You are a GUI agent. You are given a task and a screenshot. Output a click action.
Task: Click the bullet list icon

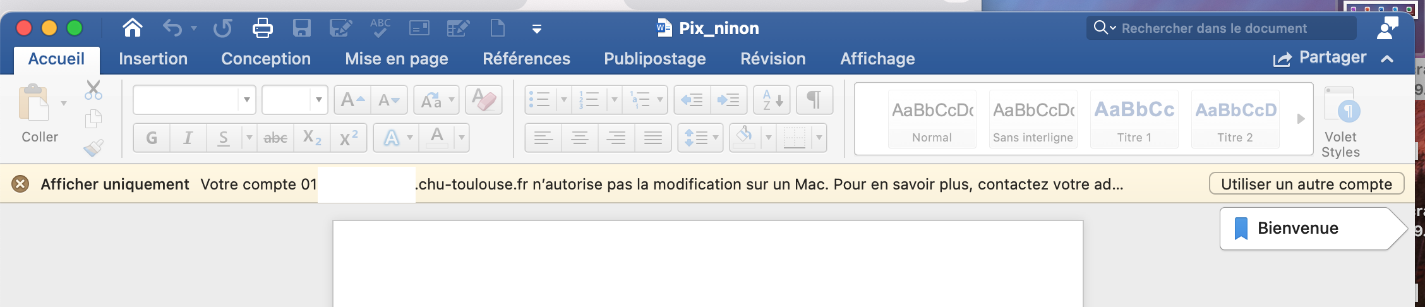[540, 100]
